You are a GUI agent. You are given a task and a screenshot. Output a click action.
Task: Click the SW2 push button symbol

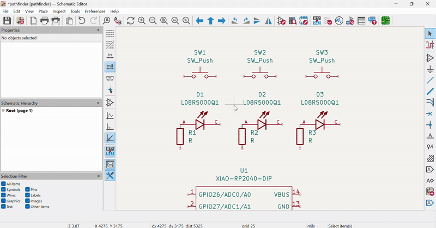coord(260,73)
